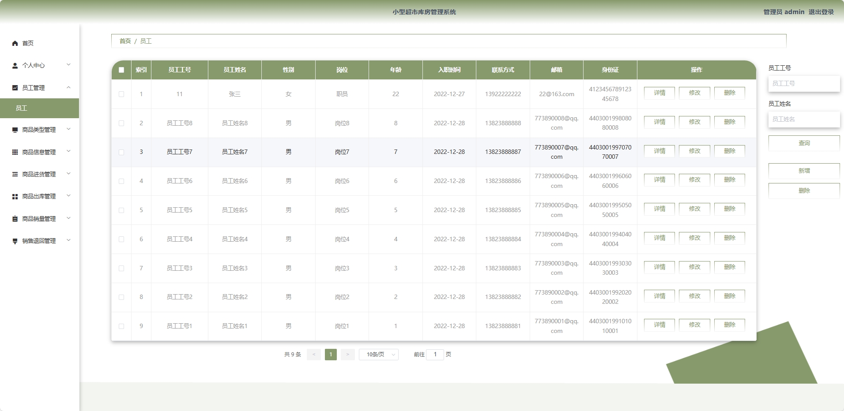Viewport: 844px width, 411px height.
Task: Click 详情 for 员工姓名3
Action: tap(659, 267)
